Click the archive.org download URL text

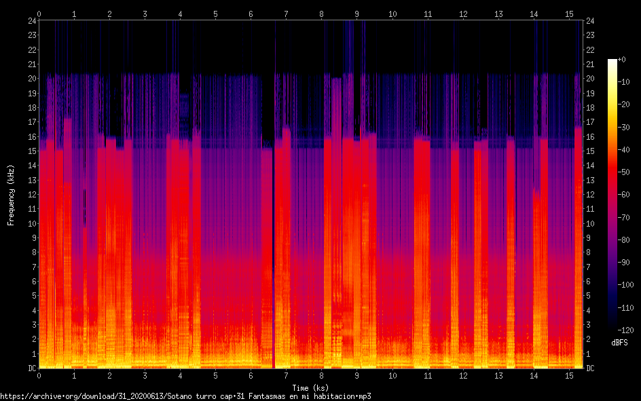(185, 396)
